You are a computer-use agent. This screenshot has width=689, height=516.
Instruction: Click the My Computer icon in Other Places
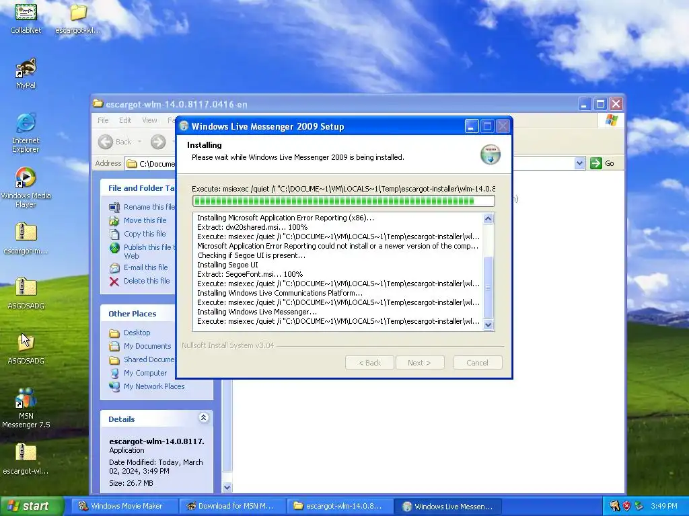point(114,373)
